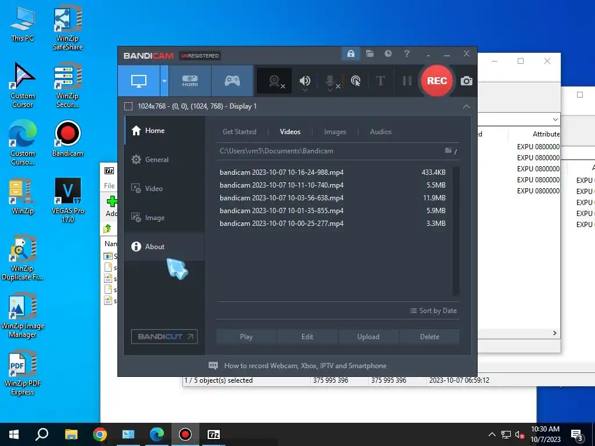Open WinZip desktop shortcut
The image size is (595, 446).
click(23, 196)
